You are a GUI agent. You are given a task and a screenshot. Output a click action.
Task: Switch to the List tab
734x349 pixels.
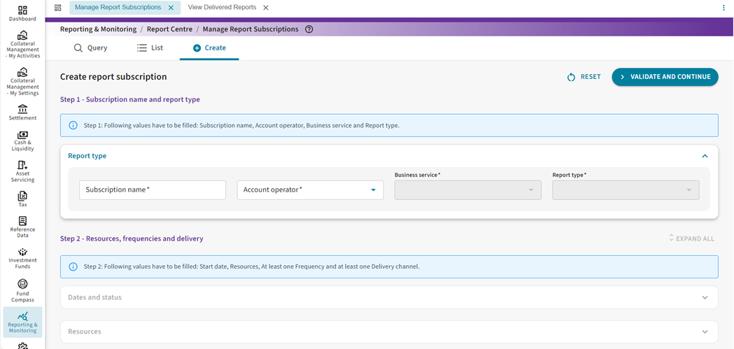pyautogui.click(x=150, y=48)
